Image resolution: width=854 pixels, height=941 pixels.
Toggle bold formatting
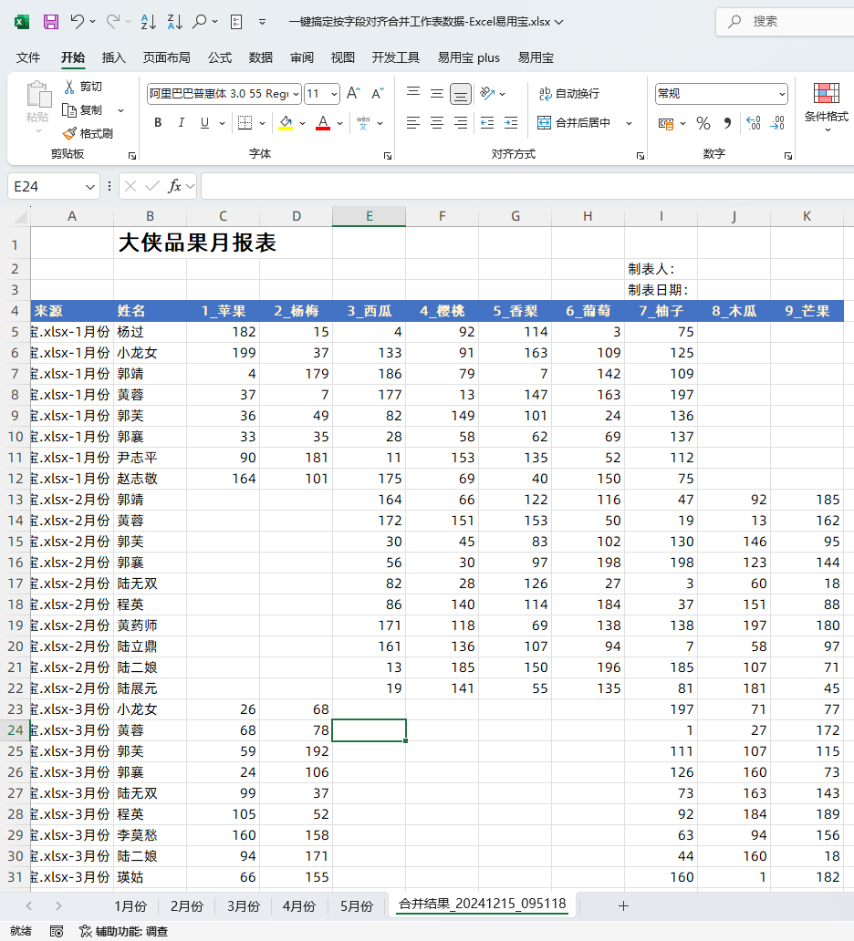(158, 122)
